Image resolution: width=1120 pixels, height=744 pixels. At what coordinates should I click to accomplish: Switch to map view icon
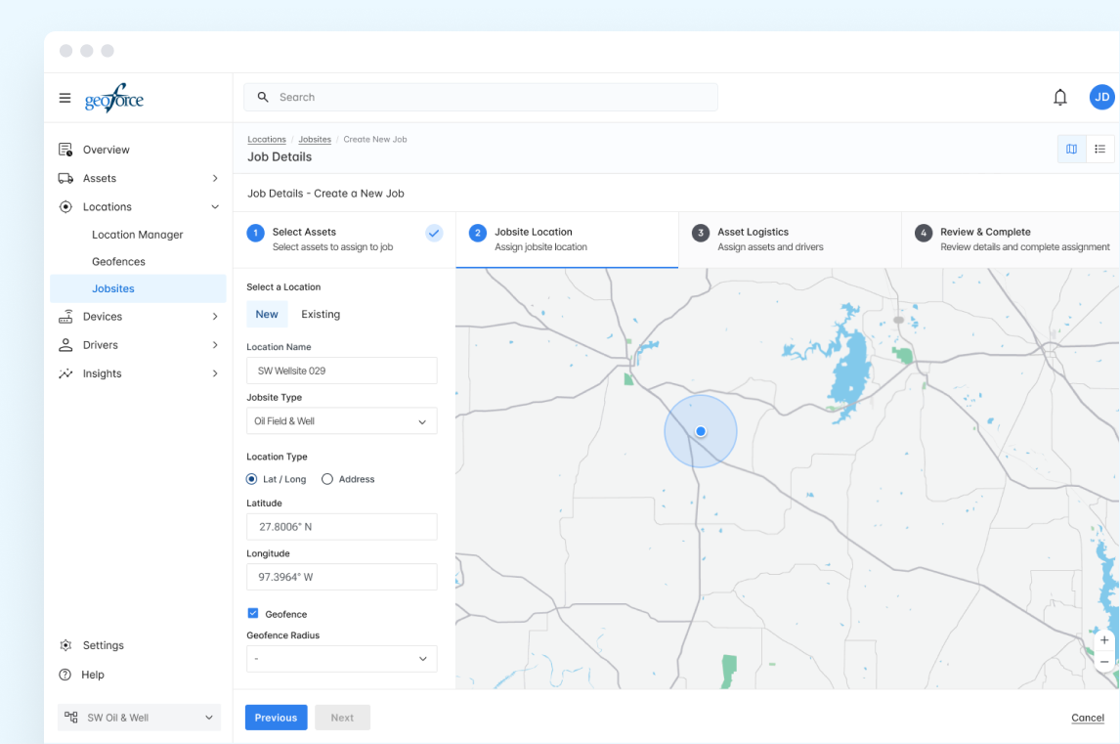coord(1071,149)
